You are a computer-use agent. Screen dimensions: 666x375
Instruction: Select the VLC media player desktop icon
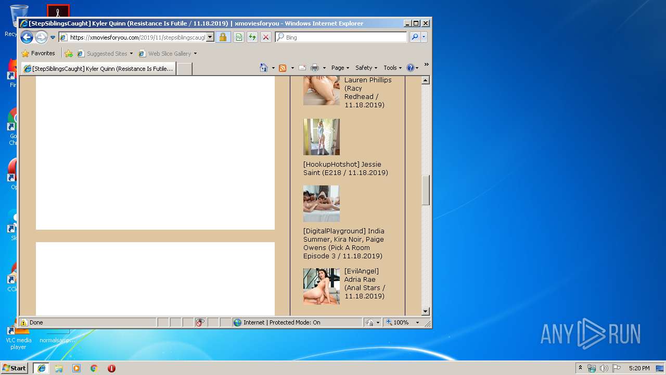tap(18, 337)
